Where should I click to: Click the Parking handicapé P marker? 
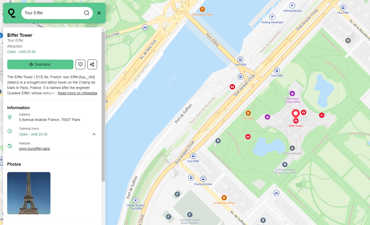pos(272,17)
